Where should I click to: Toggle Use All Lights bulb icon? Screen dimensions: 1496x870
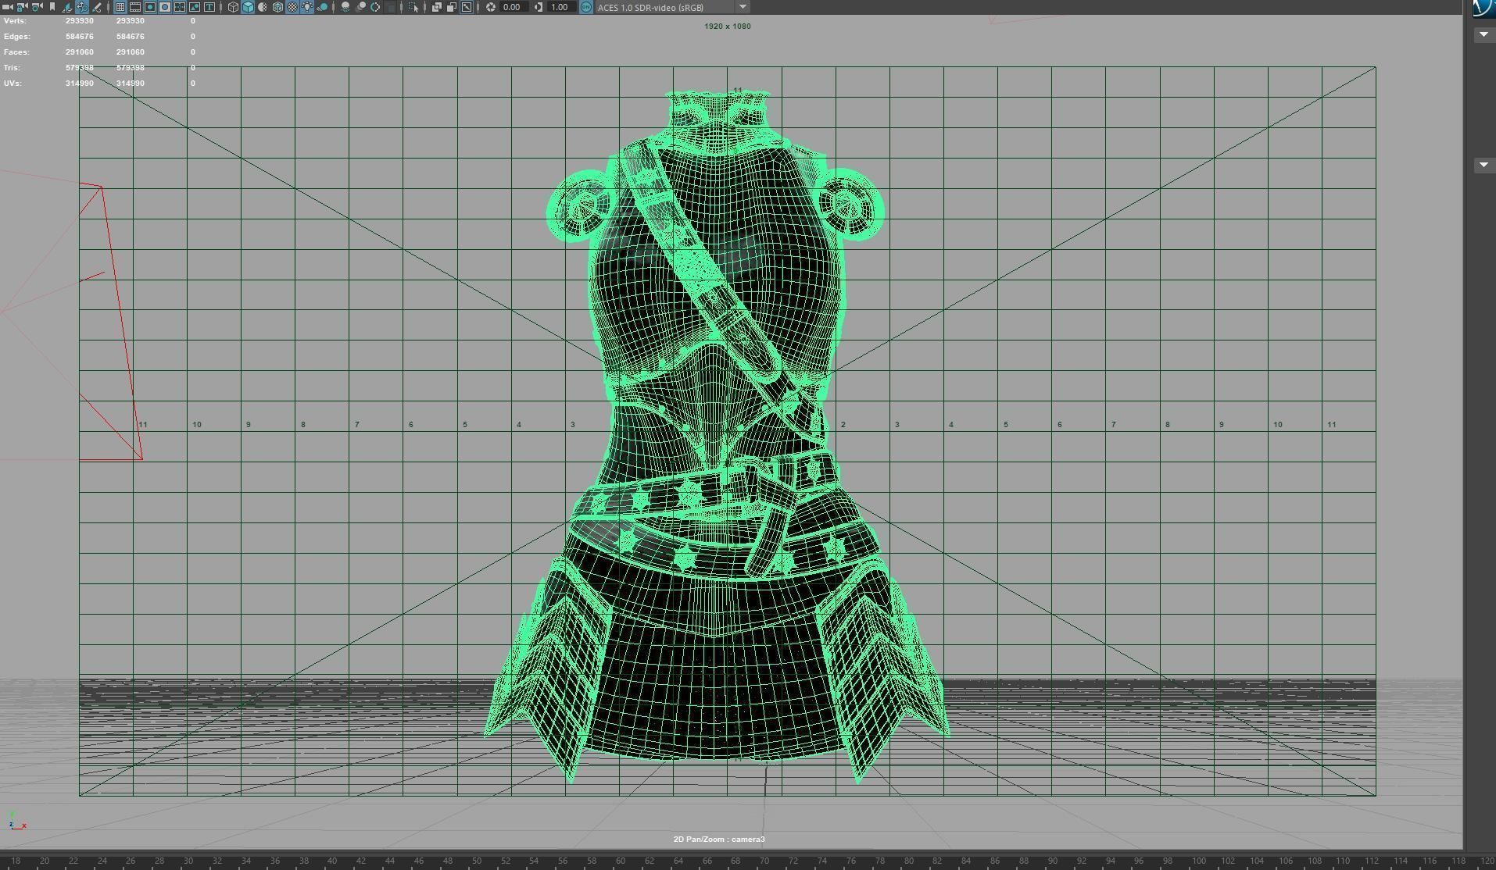(x=307, y=7)
